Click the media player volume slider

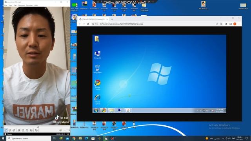(x=66, y=130)
